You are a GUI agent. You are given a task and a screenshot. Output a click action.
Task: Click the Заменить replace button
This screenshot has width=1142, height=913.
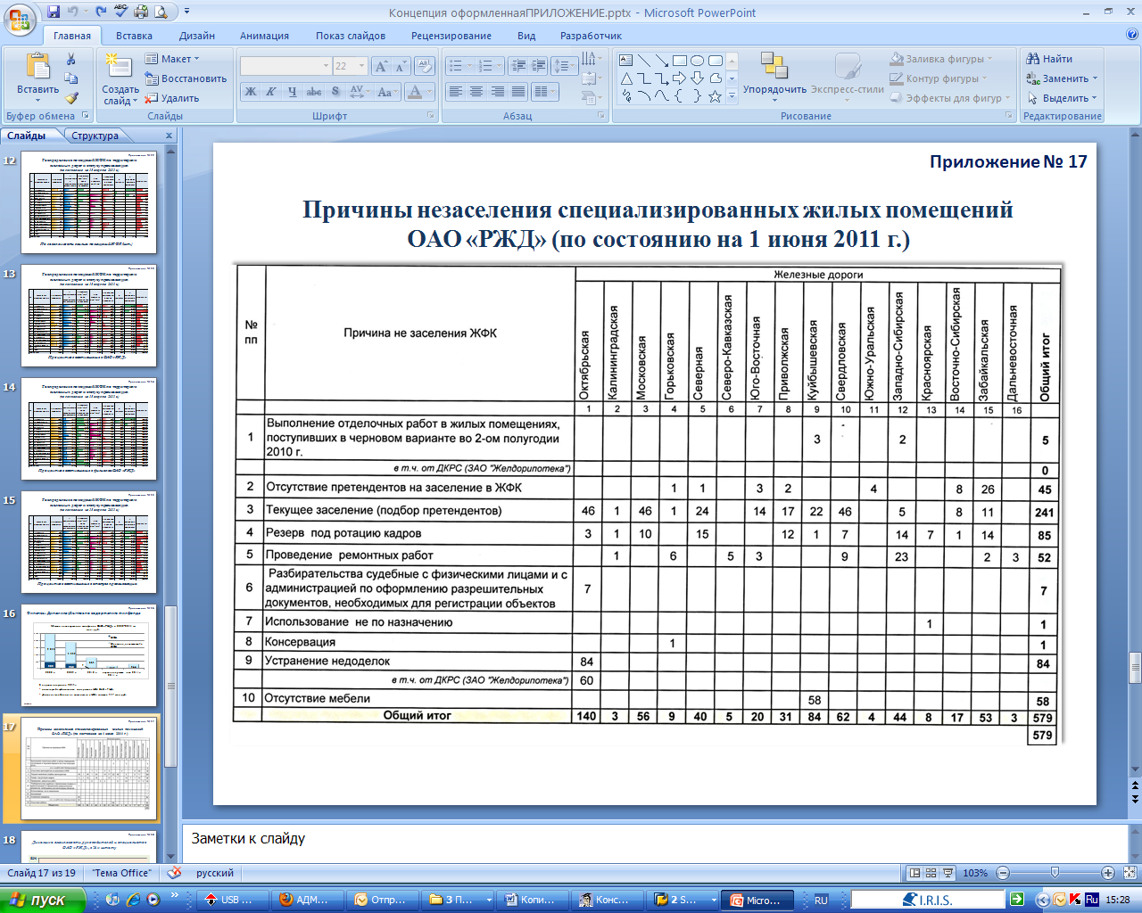coord(1063,78)
